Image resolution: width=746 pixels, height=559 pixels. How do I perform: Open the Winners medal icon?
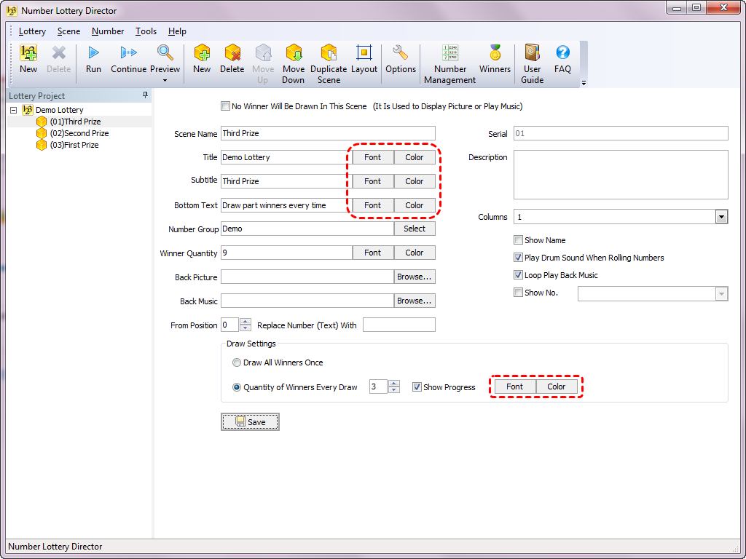[x=495, y=53]
